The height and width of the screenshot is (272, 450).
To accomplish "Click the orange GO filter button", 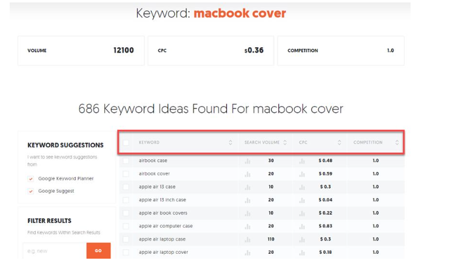I will coord(98,251).
